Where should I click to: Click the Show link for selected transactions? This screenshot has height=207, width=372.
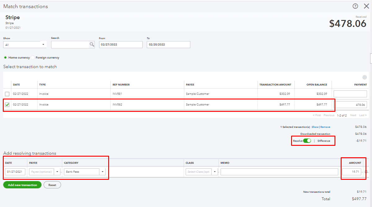(x=315, y=127)
